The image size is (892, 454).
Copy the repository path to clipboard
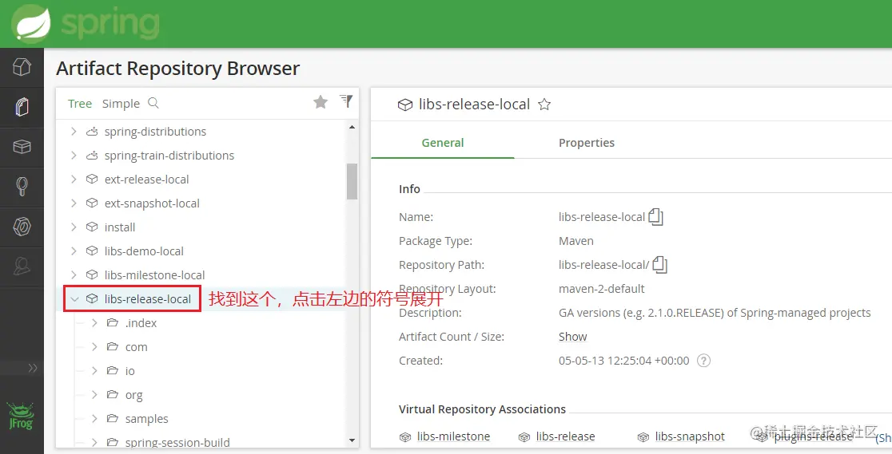[660, 264]
